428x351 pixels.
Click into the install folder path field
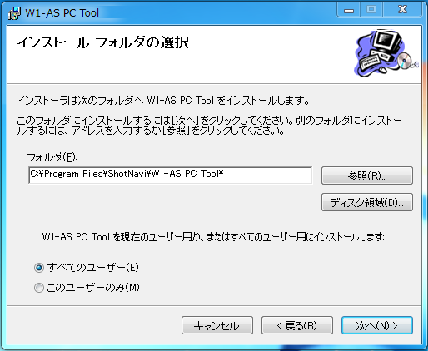[171, 175]
